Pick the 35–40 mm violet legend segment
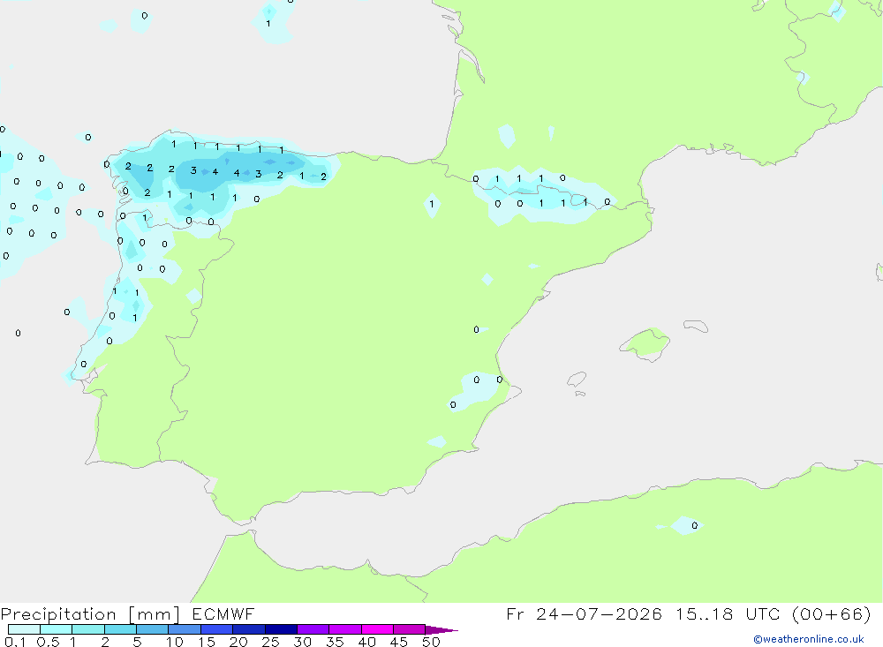This screenshot has width=883, height=647. pyautogui.click(x=345, y=629)
